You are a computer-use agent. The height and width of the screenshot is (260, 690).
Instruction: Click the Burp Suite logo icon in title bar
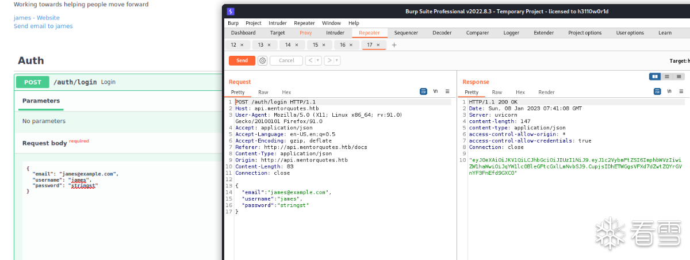click(x=231, y=11)
